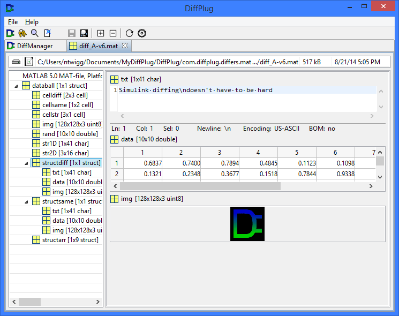Click grid icon beside structarr row

point(36,240)
